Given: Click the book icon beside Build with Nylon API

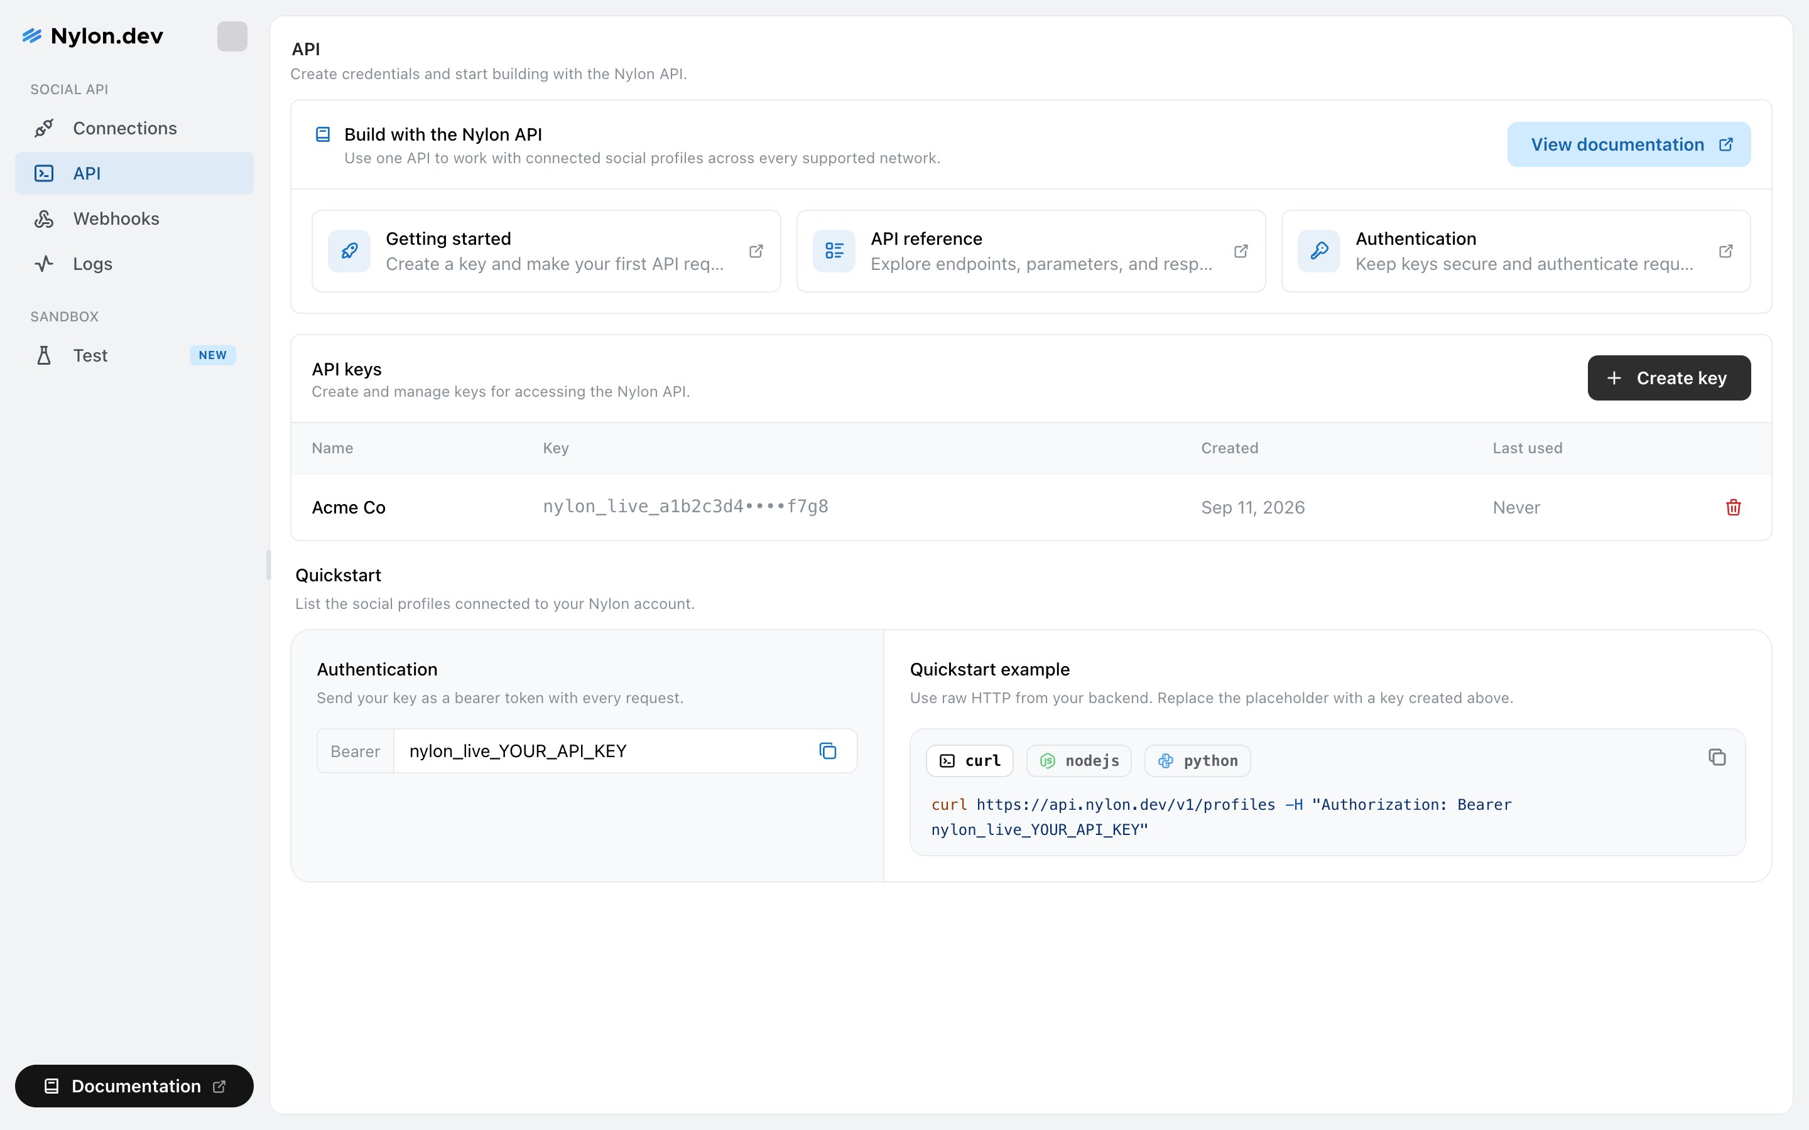Looking at the screenshot, I should tap(323, 134).
